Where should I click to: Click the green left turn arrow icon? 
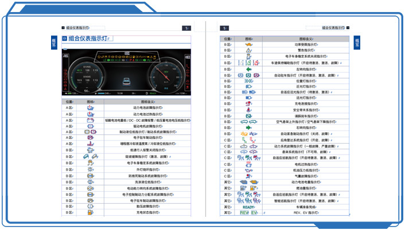pos(248,69)
